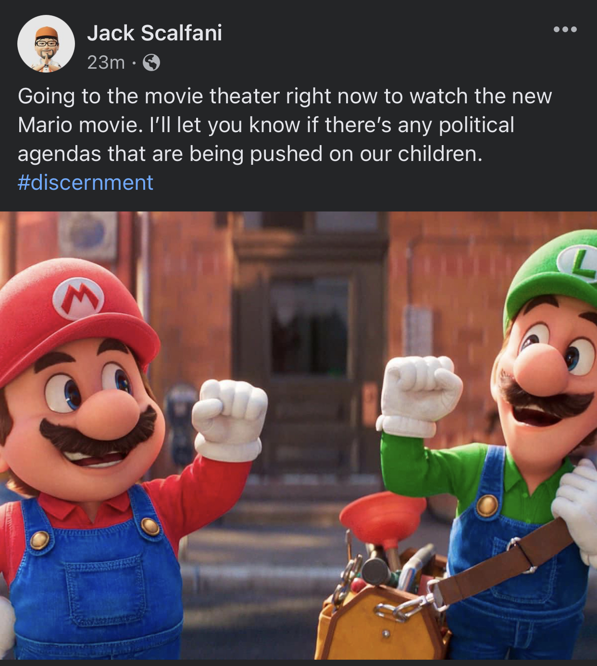Open the #discernment hashtag
The image size is (597, 666).
[86, 183]
